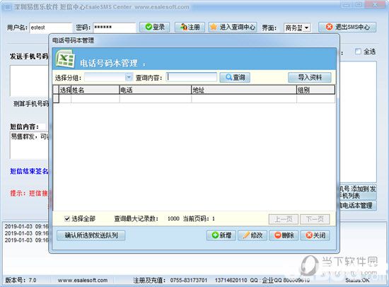Viewport: 389px width, 287px height.
Task: Click the magnifier 查询 search button
Action: click(235, 77)
